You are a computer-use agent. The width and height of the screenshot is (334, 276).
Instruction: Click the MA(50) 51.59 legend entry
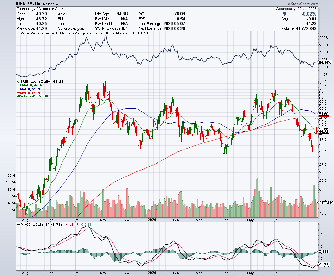click(x=28, y=89)
